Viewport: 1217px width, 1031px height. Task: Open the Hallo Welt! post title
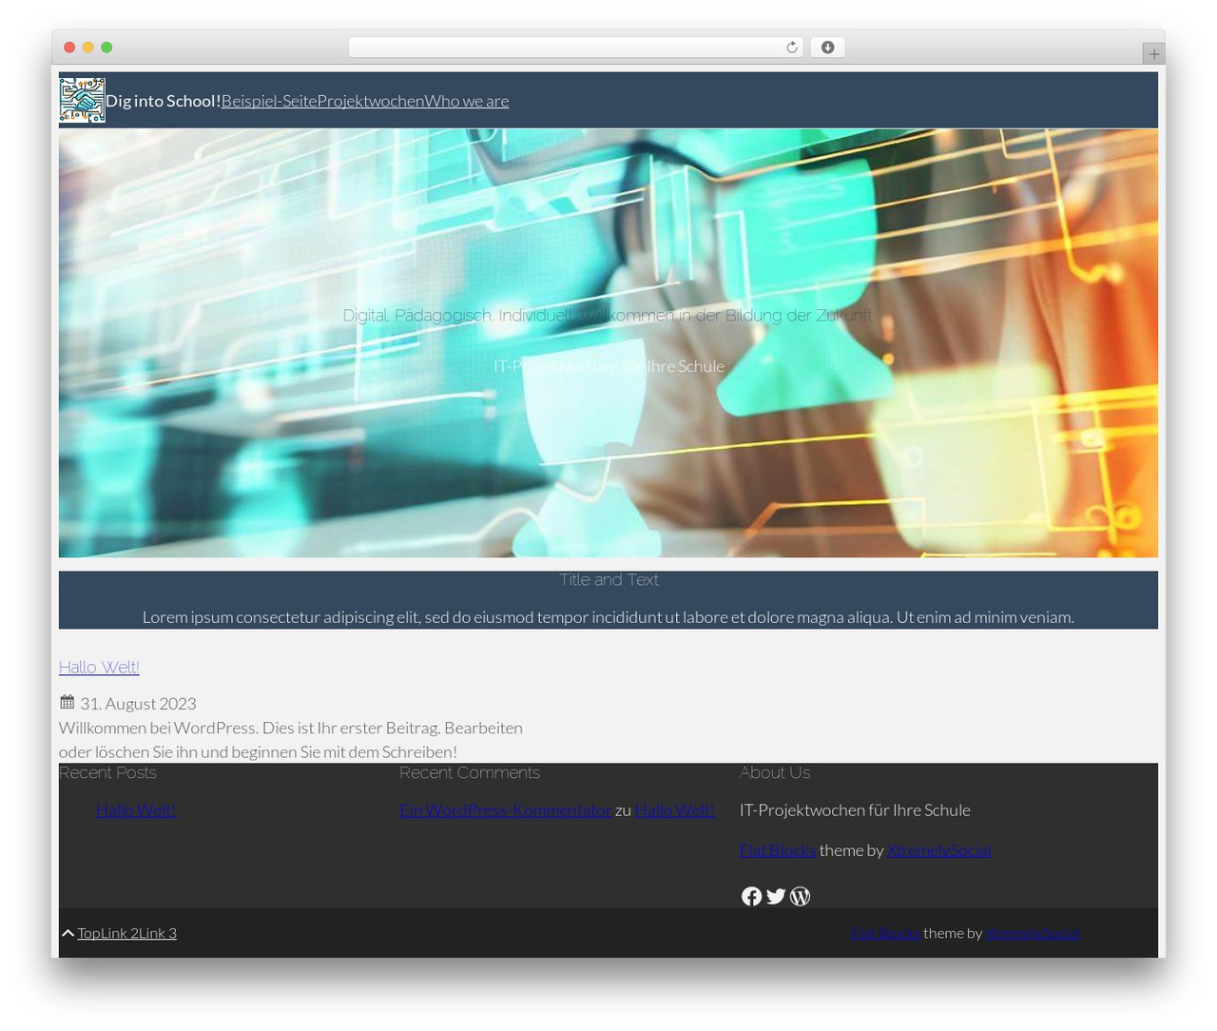(99, 667)
